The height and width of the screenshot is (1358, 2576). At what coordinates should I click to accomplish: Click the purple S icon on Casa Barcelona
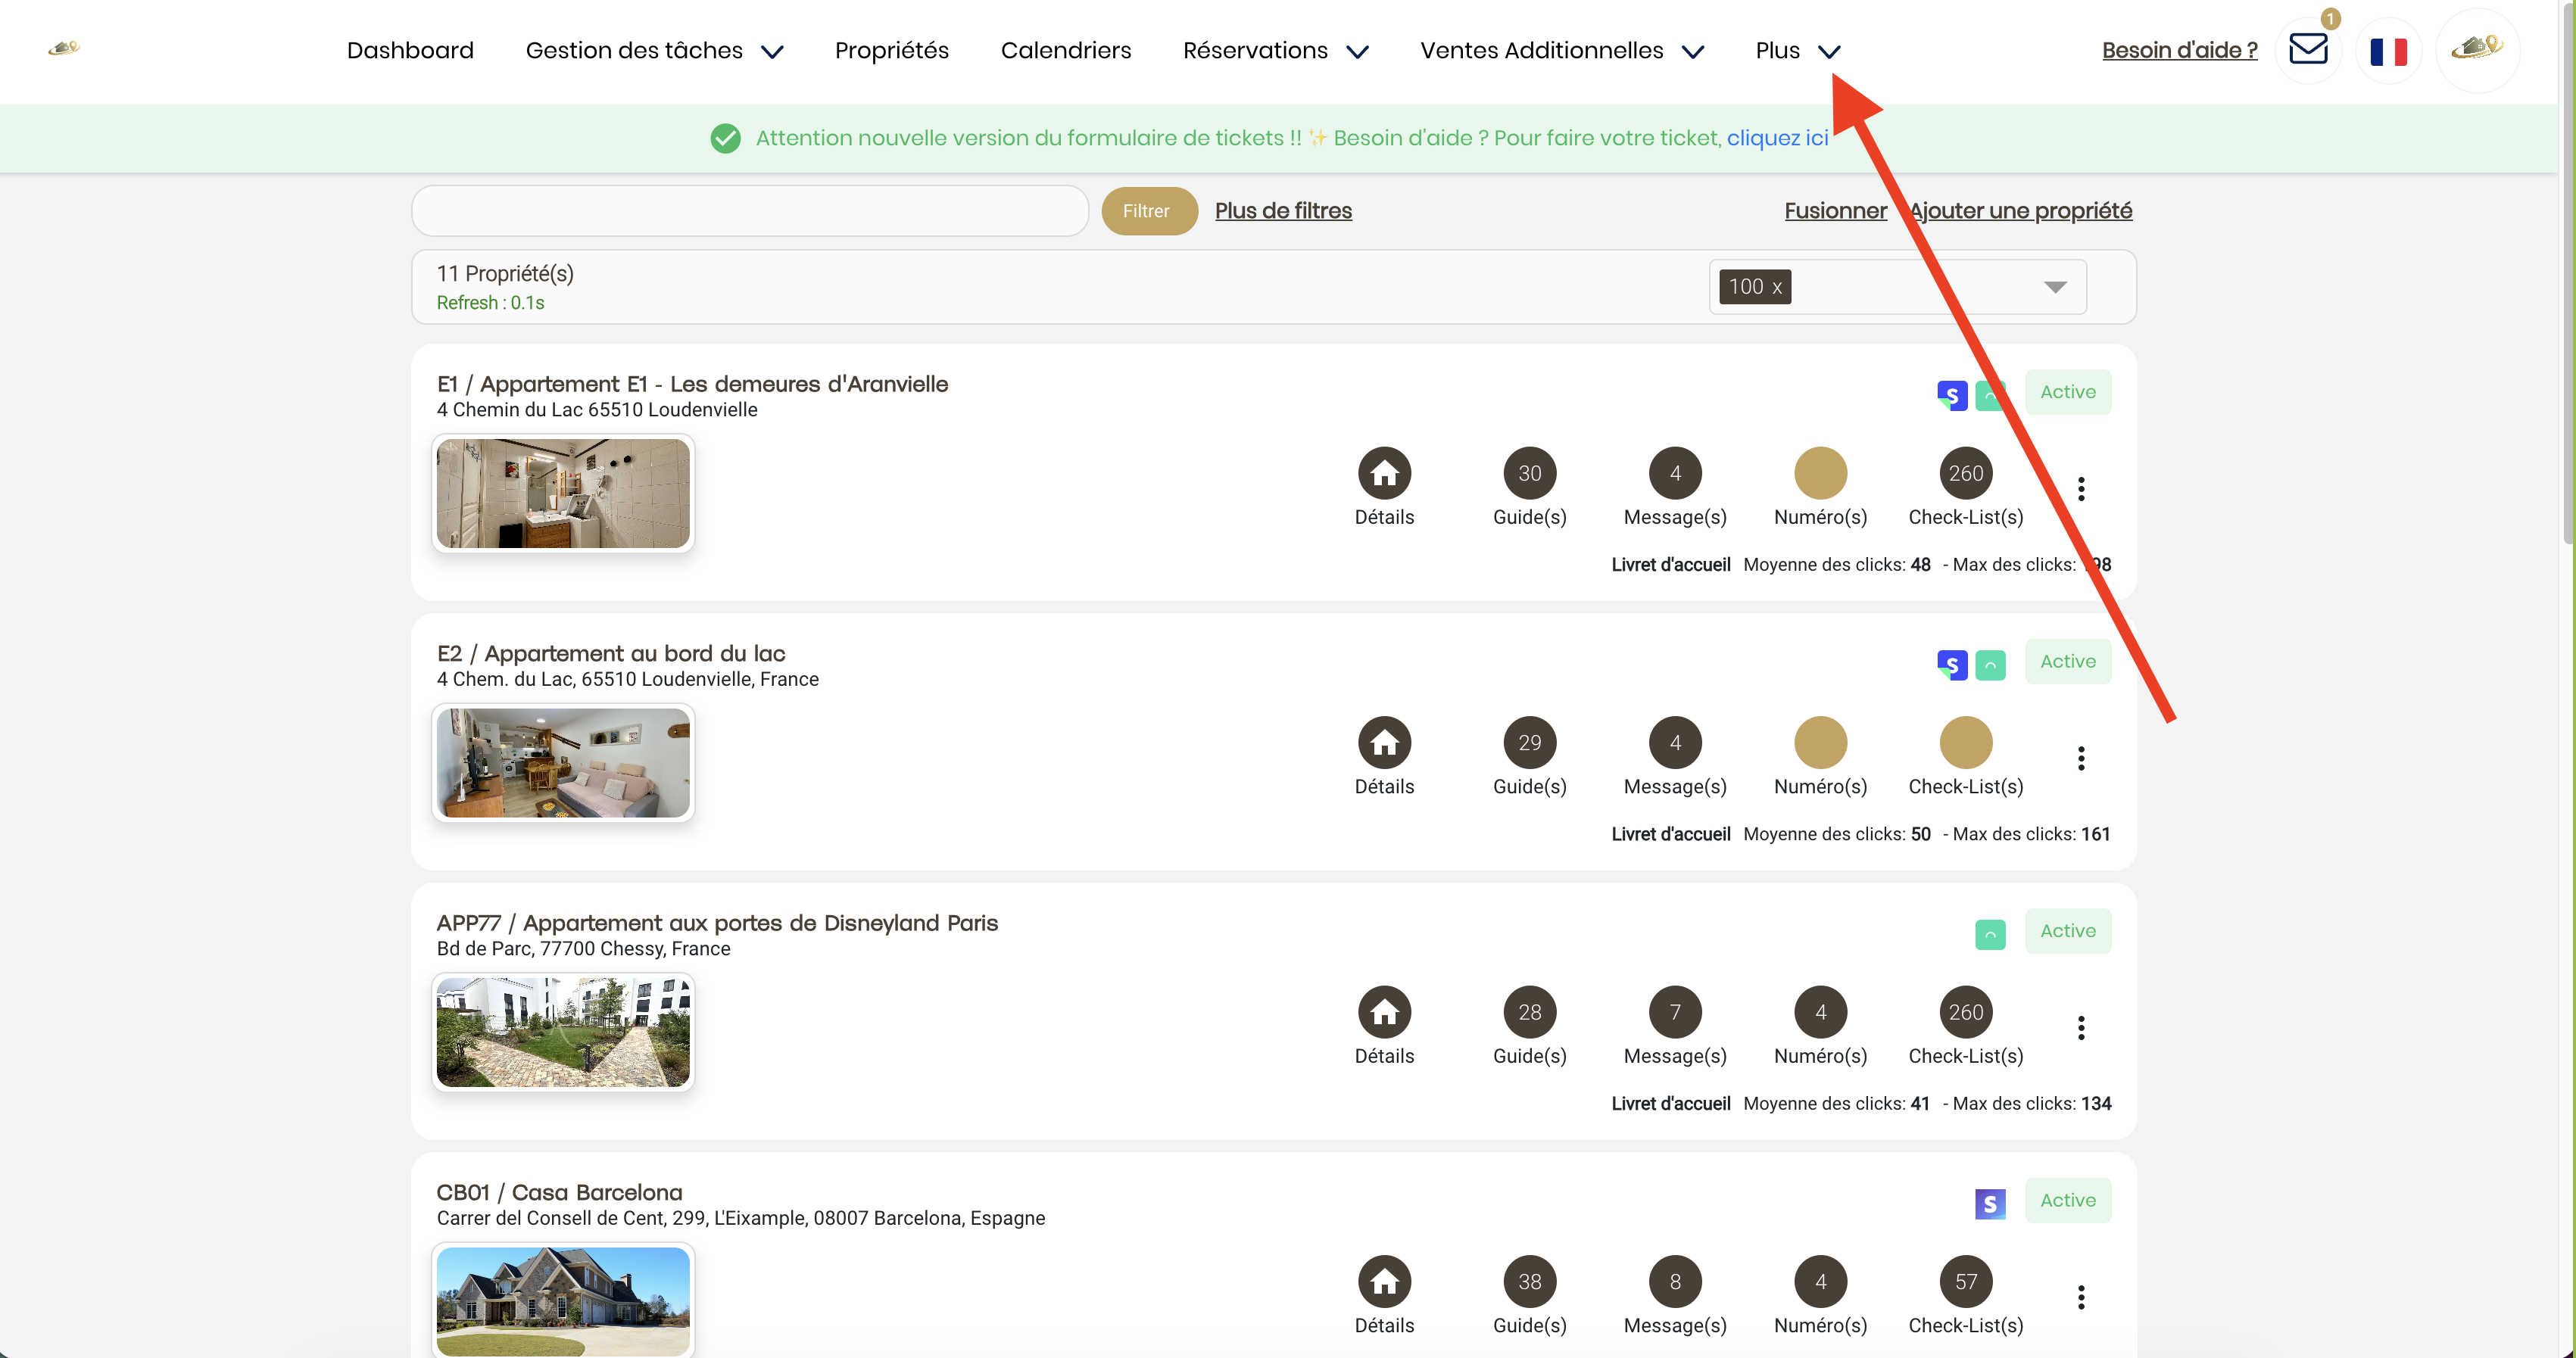[1990, 1204]
